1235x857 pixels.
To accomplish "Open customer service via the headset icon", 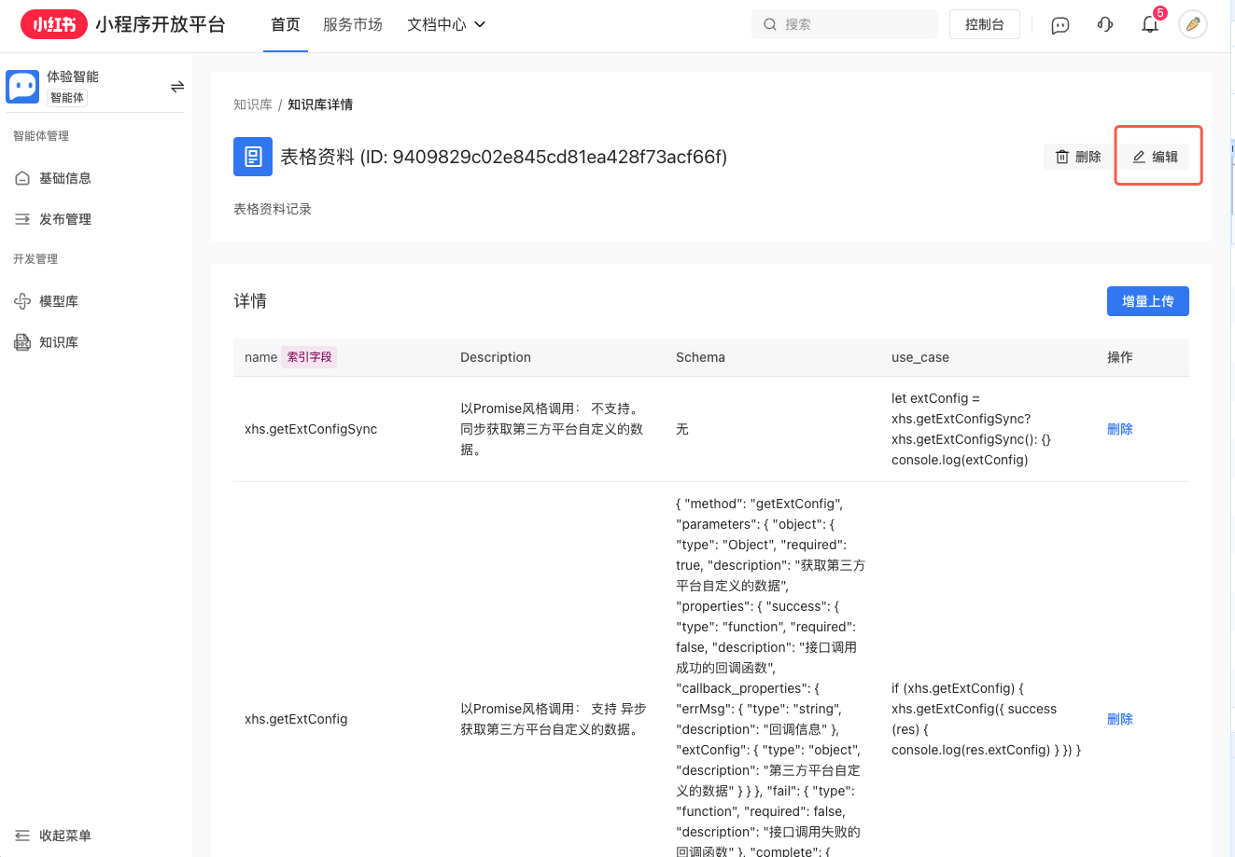I will [x=1105, y=25].
